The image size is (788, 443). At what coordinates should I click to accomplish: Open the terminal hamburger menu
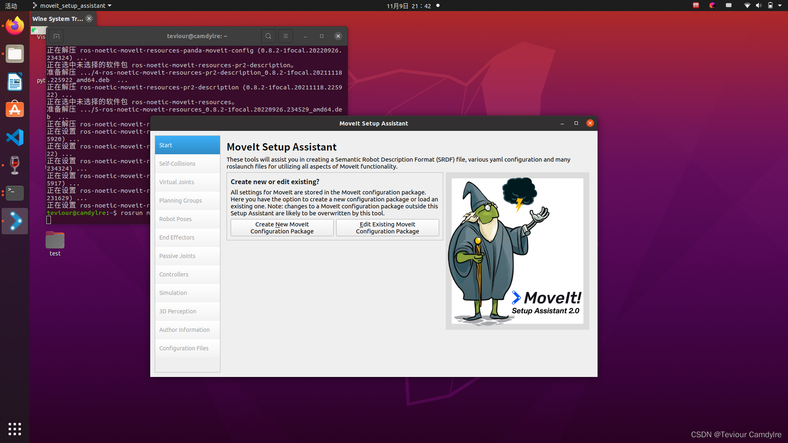pyautogui.click(x=286, y=36)
